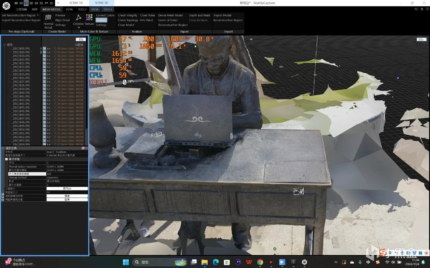Click the 1Ds view label in the image panel

coord(81,40)
